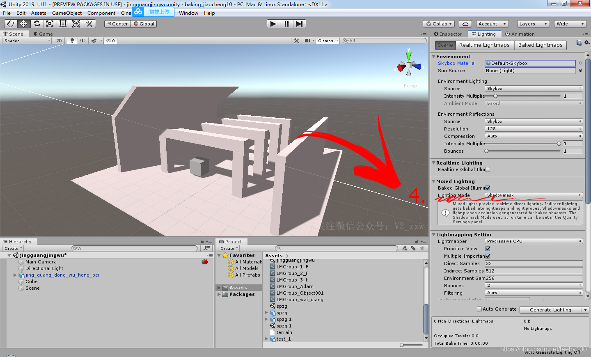
Task: Switch to the Animation tab
Action: (x=520, y=34)
